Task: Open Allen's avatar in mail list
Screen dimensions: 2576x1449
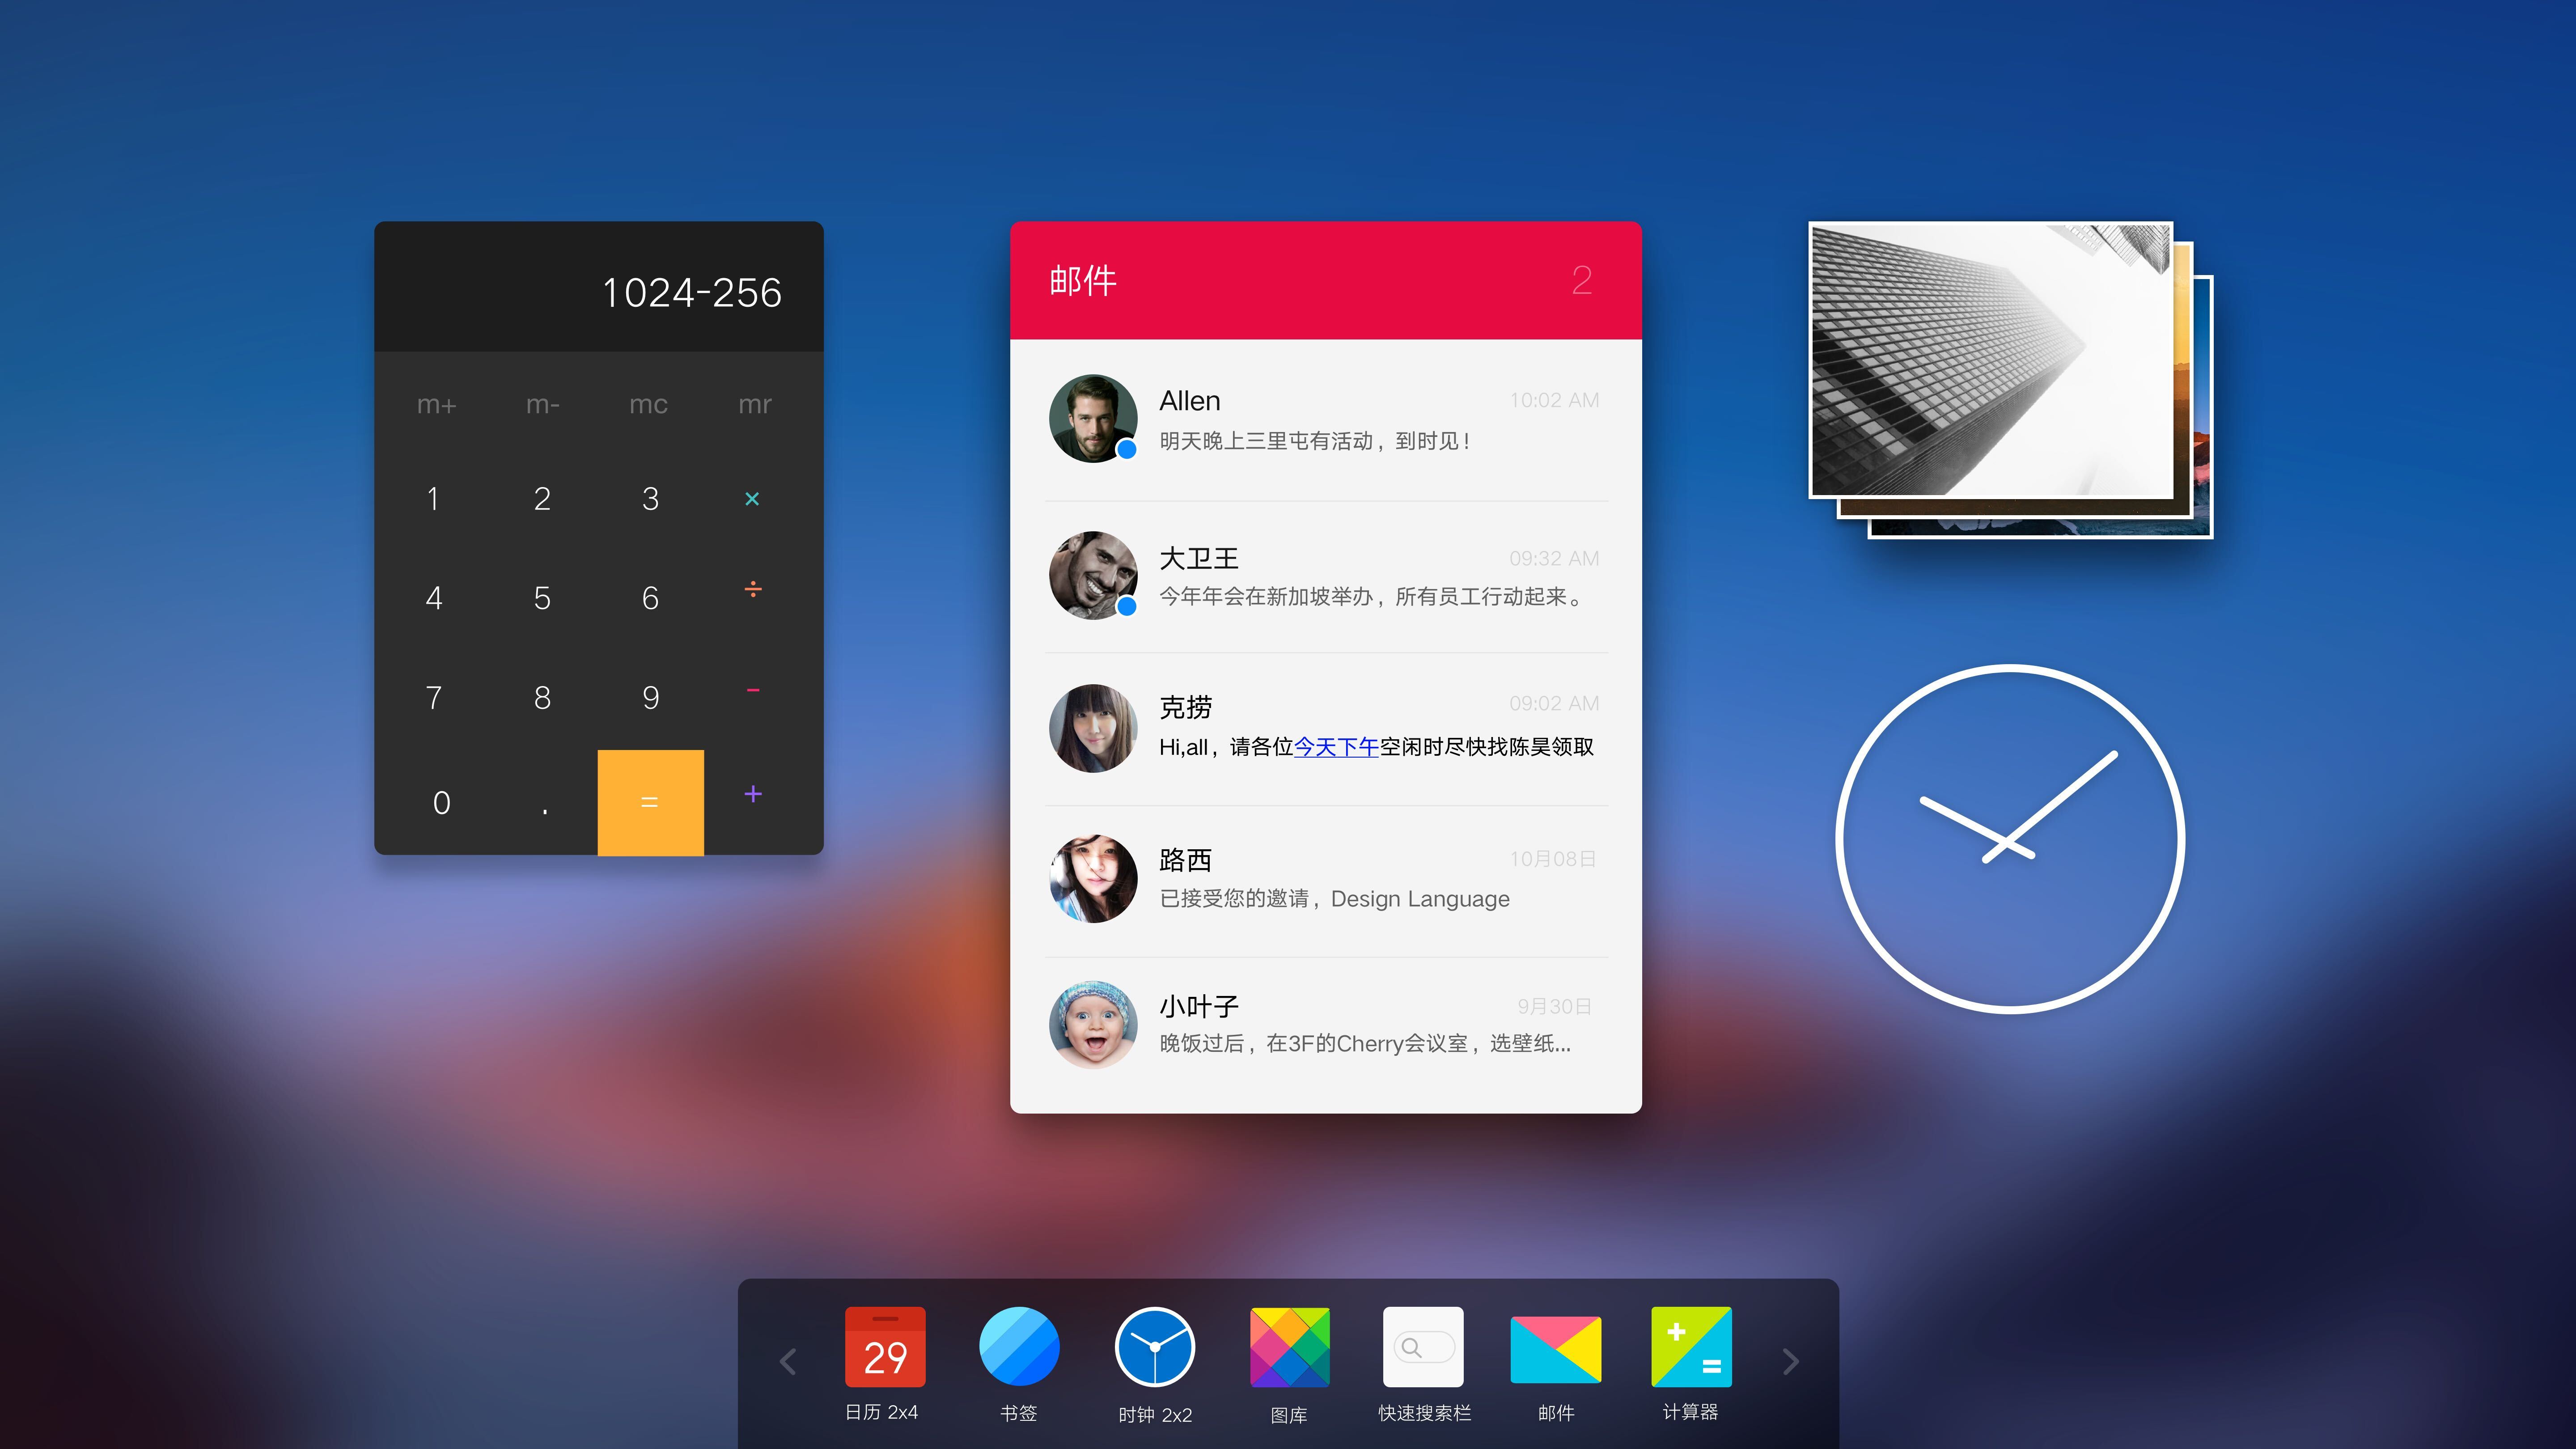Action: [x=1093, y=418]
